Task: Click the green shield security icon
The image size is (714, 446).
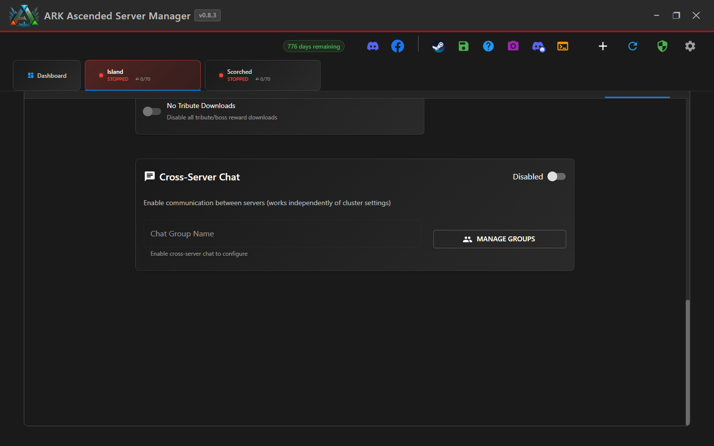Action: (662, 46)
